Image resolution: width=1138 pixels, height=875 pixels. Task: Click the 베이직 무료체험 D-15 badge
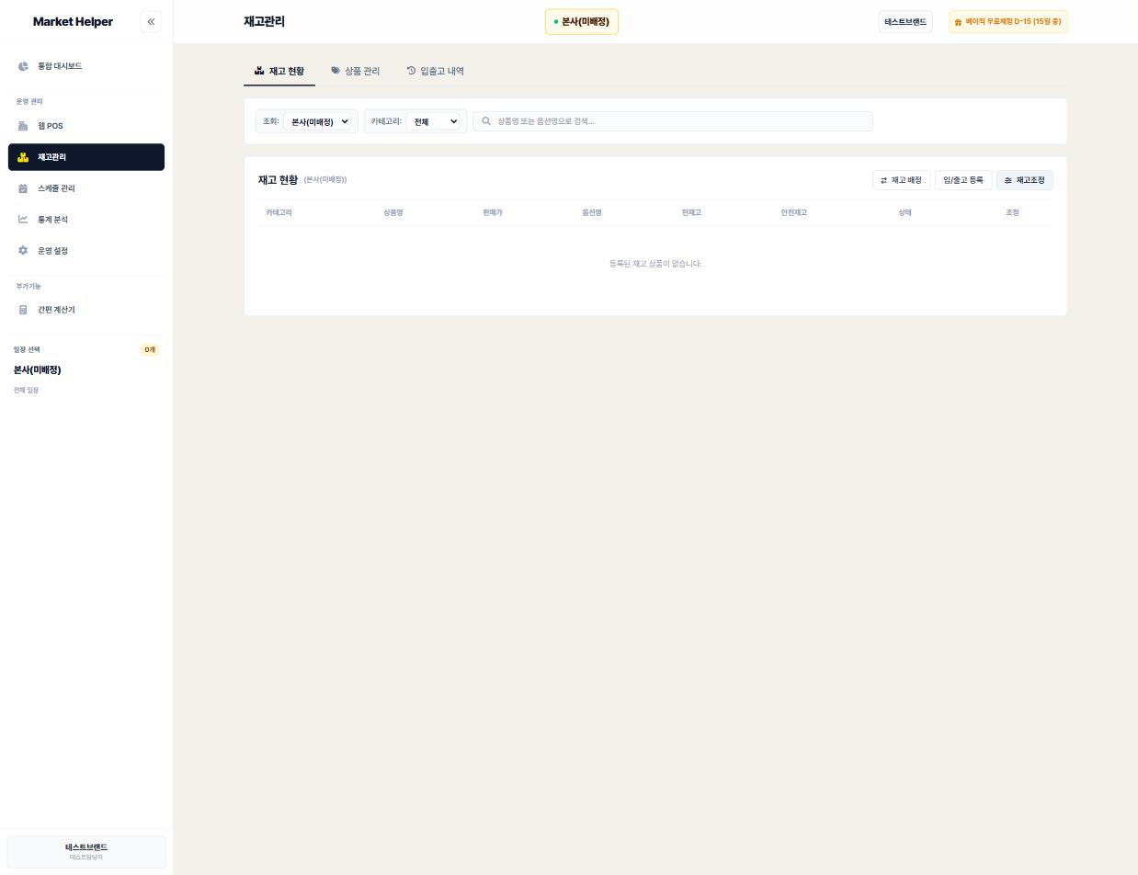1007,21
